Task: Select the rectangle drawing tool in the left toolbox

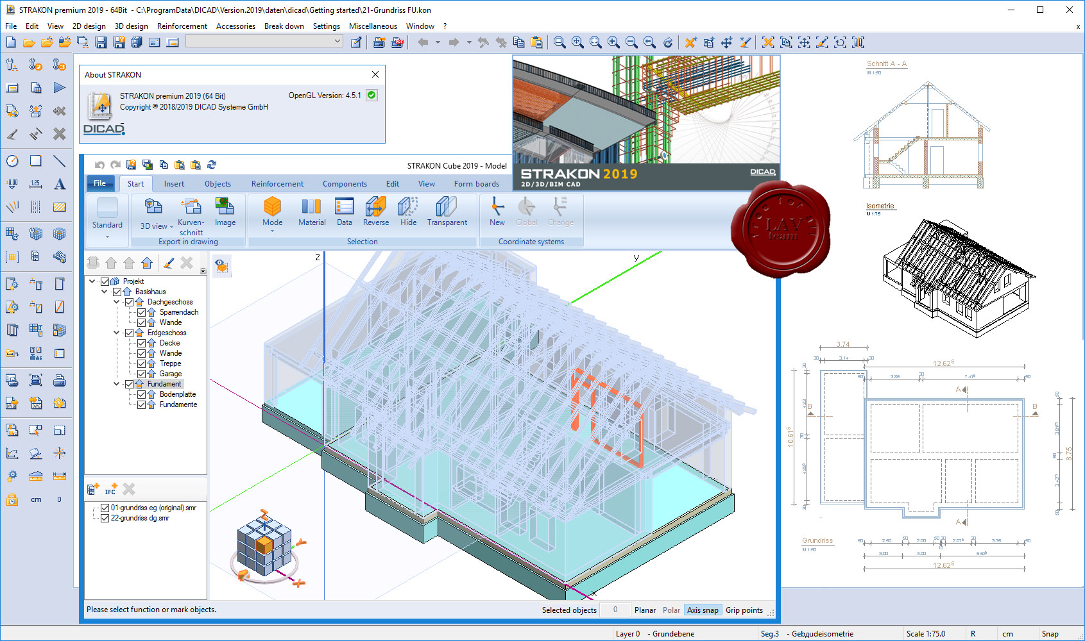Action: [36, 161]
